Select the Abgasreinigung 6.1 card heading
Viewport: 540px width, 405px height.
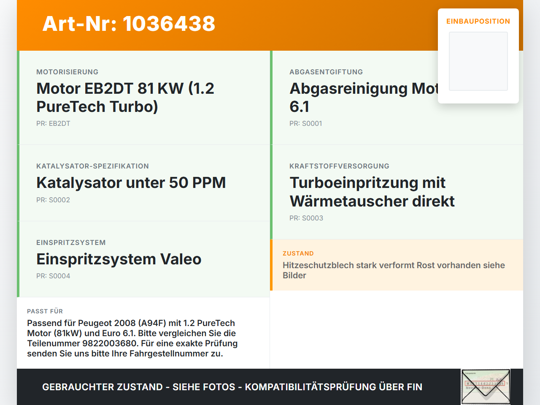(364, 98)
